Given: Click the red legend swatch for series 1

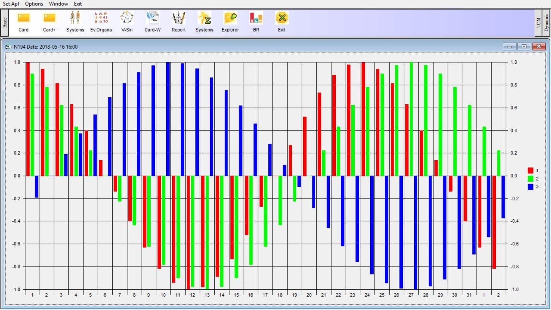Looking at the screenshot, I should (x=530, y=170).
